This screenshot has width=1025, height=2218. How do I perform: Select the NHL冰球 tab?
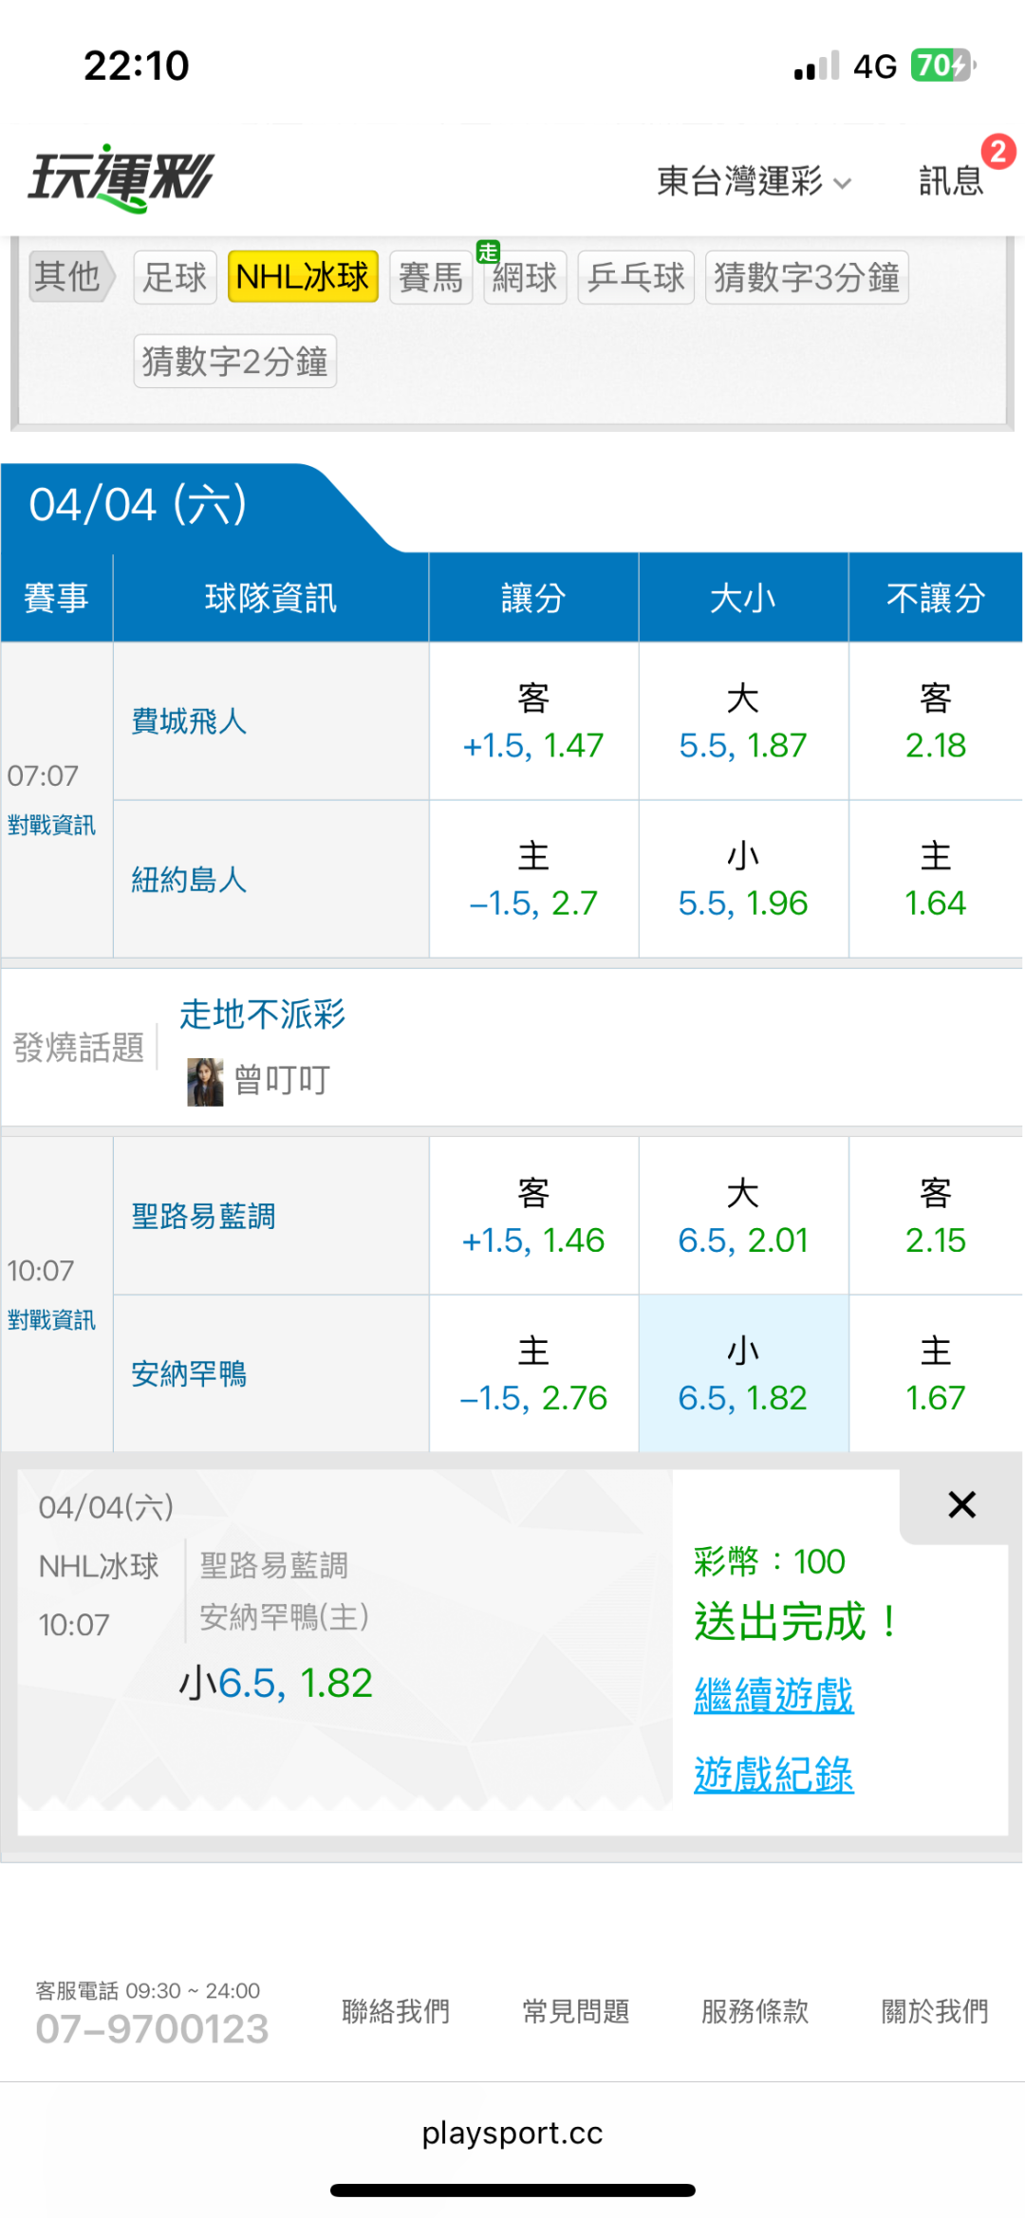click(303, 277)
